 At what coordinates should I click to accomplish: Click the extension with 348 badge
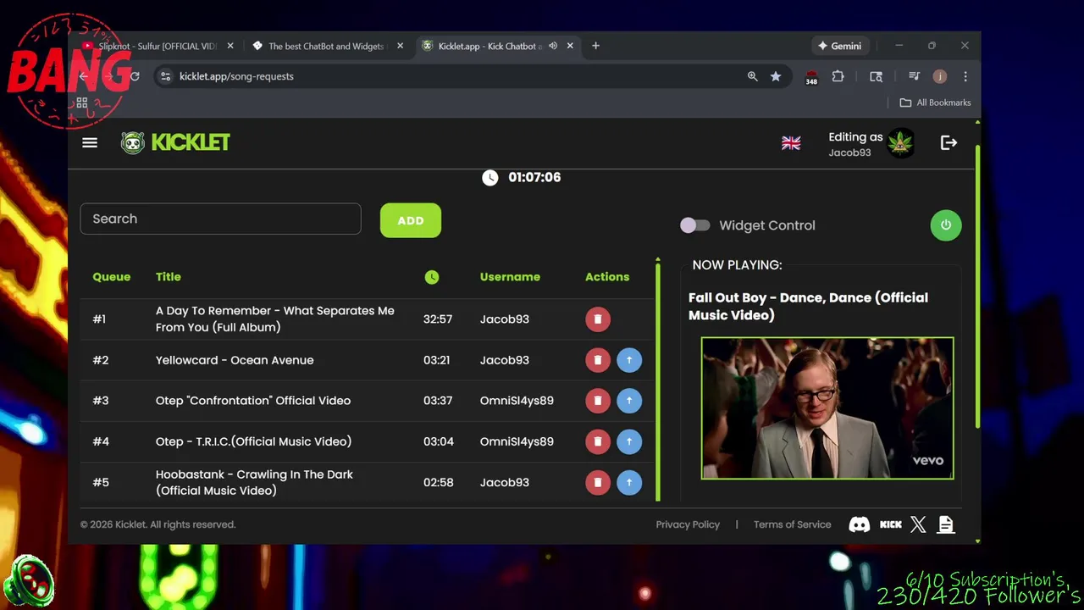point(811,77)
